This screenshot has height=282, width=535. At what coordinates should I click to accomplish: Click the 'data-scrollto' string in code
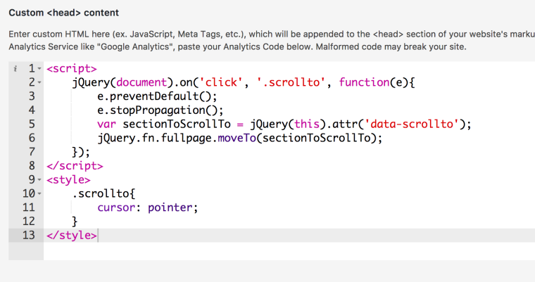pyautogui.click(x=411, y=124)
